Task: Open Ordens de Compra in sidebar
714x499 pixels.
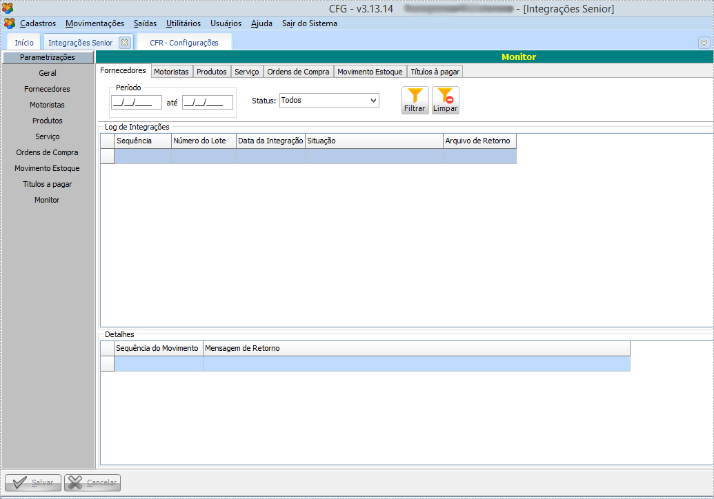Action: tap(48, 152)
